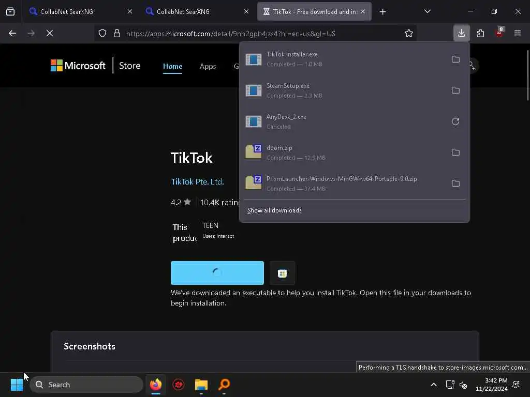Bookmark this page with the star icon
530x397 pixels.
coord(409,33)
